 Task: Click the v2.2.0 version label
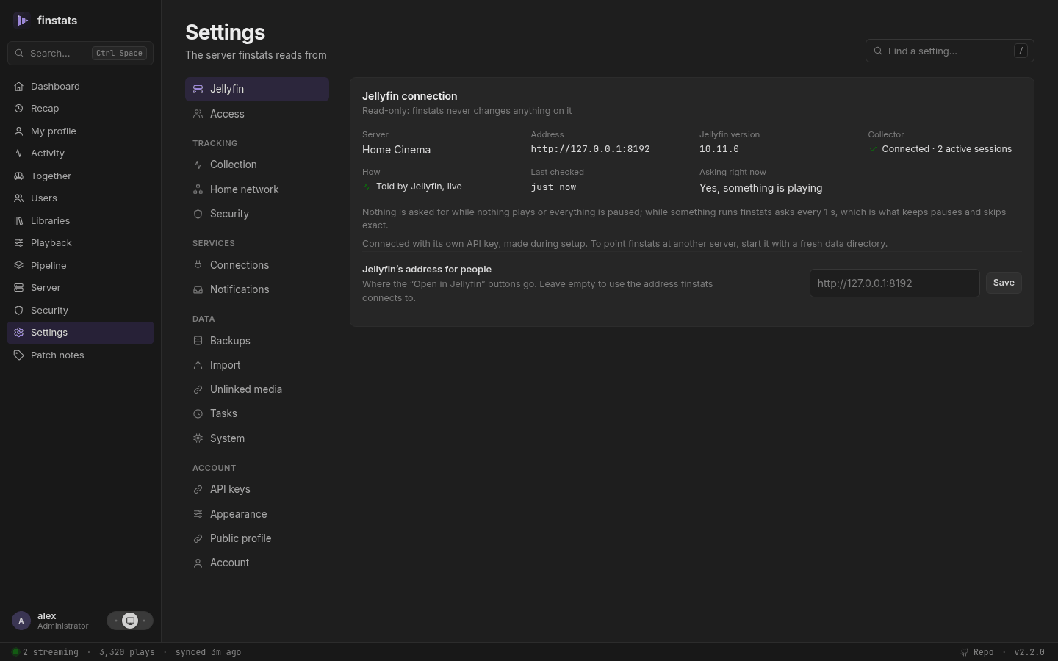click(x=1029, y=652)
